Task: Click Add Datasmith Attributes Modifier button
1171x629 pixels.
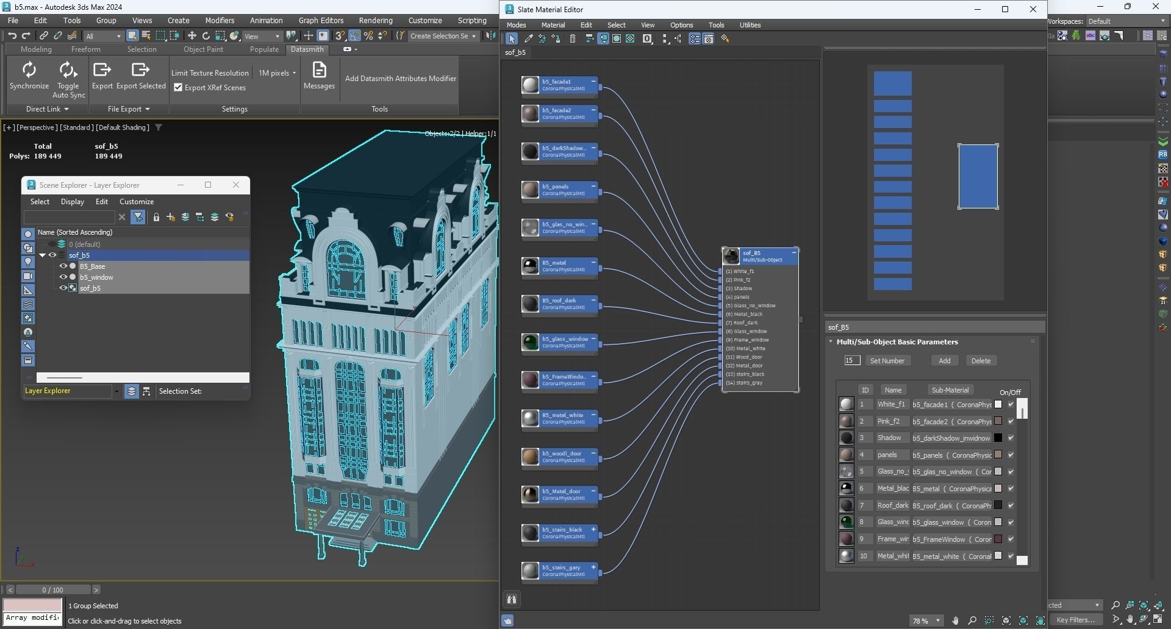Action: [401, 79]
